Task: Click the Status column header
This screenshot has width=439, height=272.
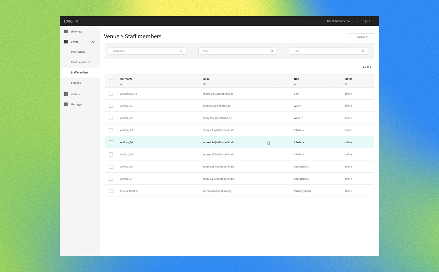Action: tap(348, 79)
